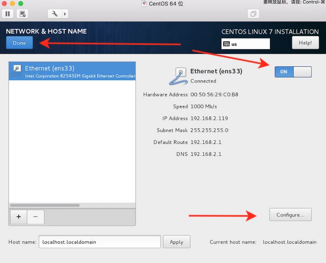Click the Ethernet cable icon in the device list
Viewport: 326px width, 263px height.
[x=16, y=70]
